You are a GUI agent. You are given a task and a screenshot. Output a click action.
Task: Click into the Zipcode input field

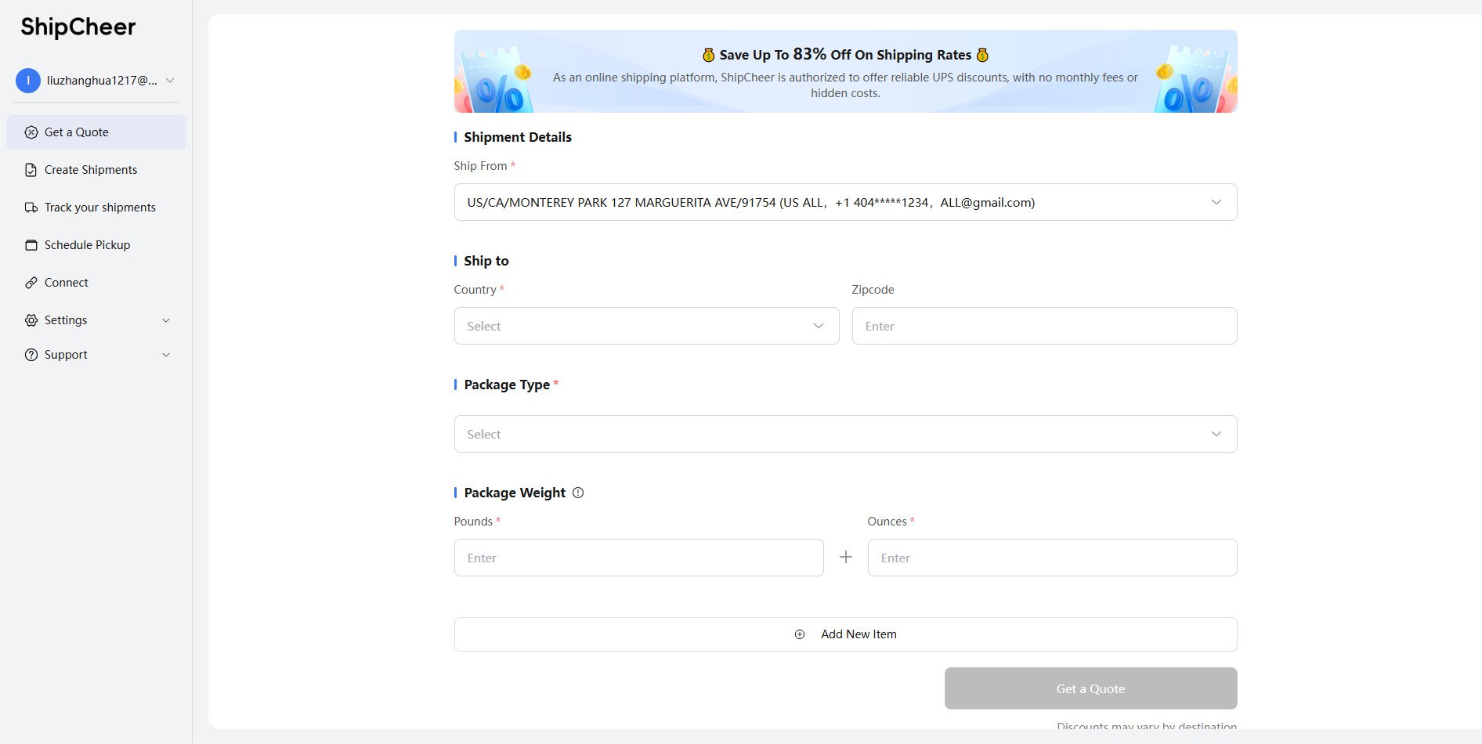(x=1044, y=326)
